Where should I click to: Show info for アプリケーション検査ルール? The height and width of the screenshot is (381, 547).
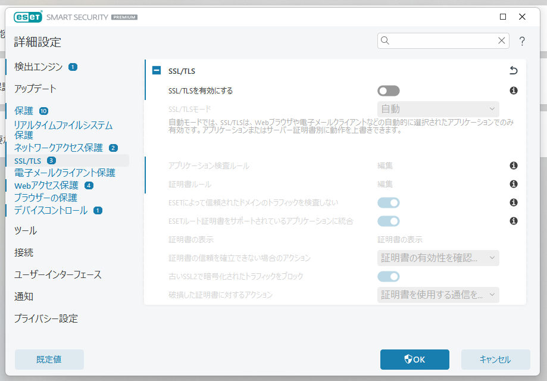[514, 165]
